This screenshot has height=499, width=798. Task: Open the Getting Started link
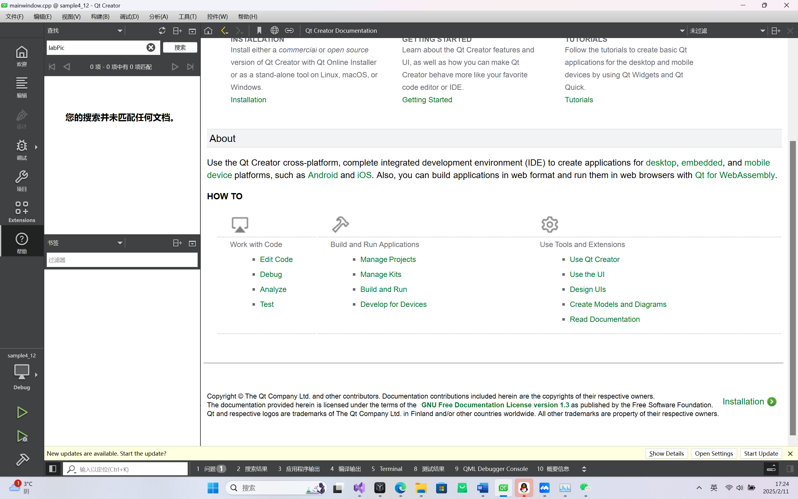(427, 100)
